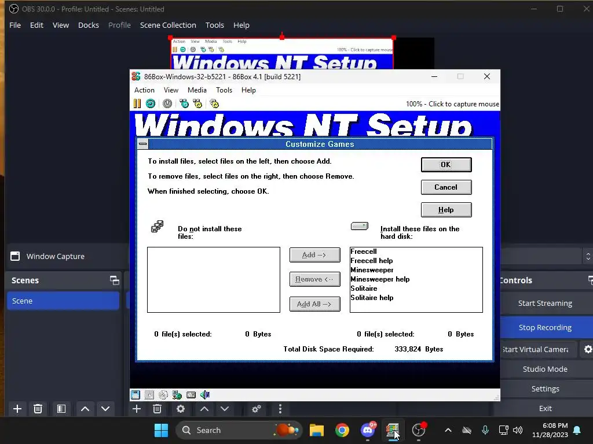
Task: Open 86Box View menu
Action: pyautogui.click(x=171, y=90)
